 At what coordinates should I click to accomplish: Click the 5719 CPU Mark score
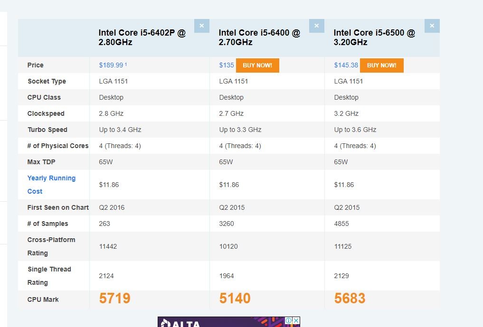click(x=114, y=299)
